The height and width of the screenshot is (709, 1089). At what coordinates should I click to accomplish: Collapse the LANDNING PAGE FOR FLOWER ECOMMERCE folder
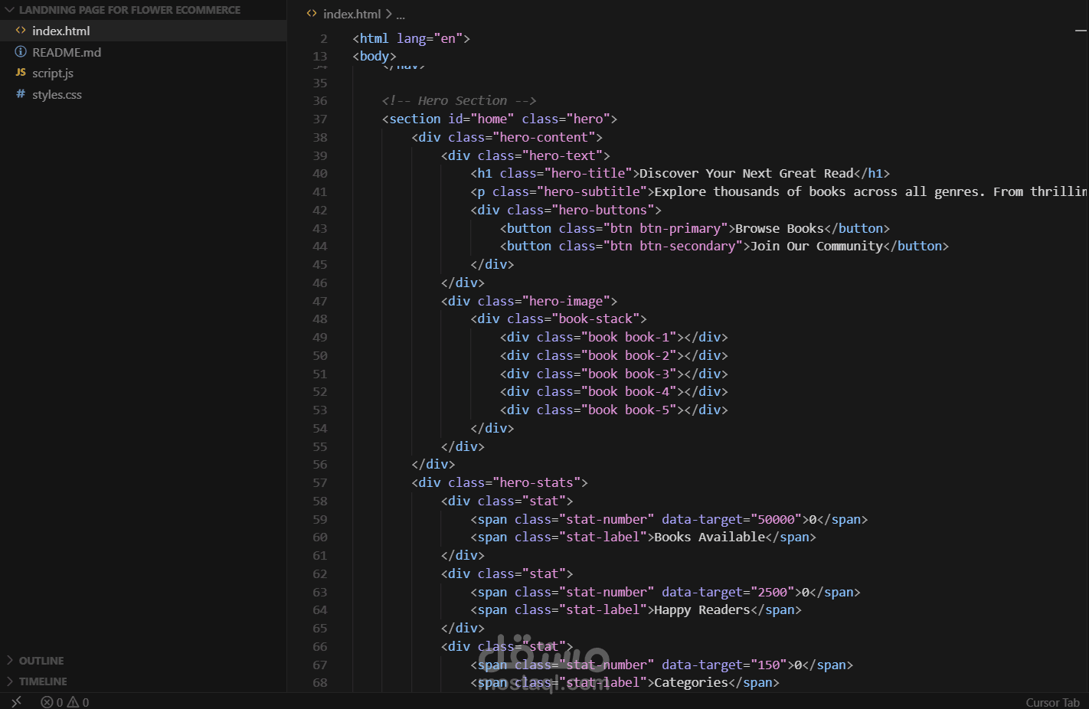[10, 10]
